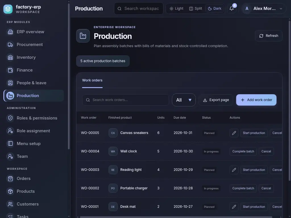The width and height of the screenshot is (291, 218).
Task: Click the PO avatar for Portable charger
Action: 113,188
